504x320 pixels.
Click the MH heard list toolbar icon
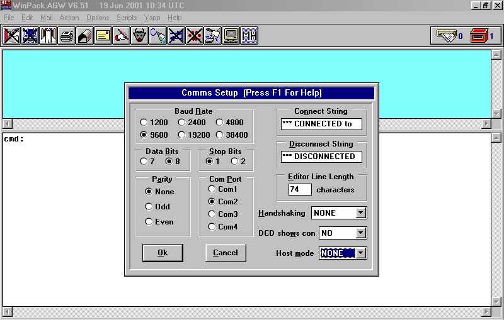coord(249,35)
